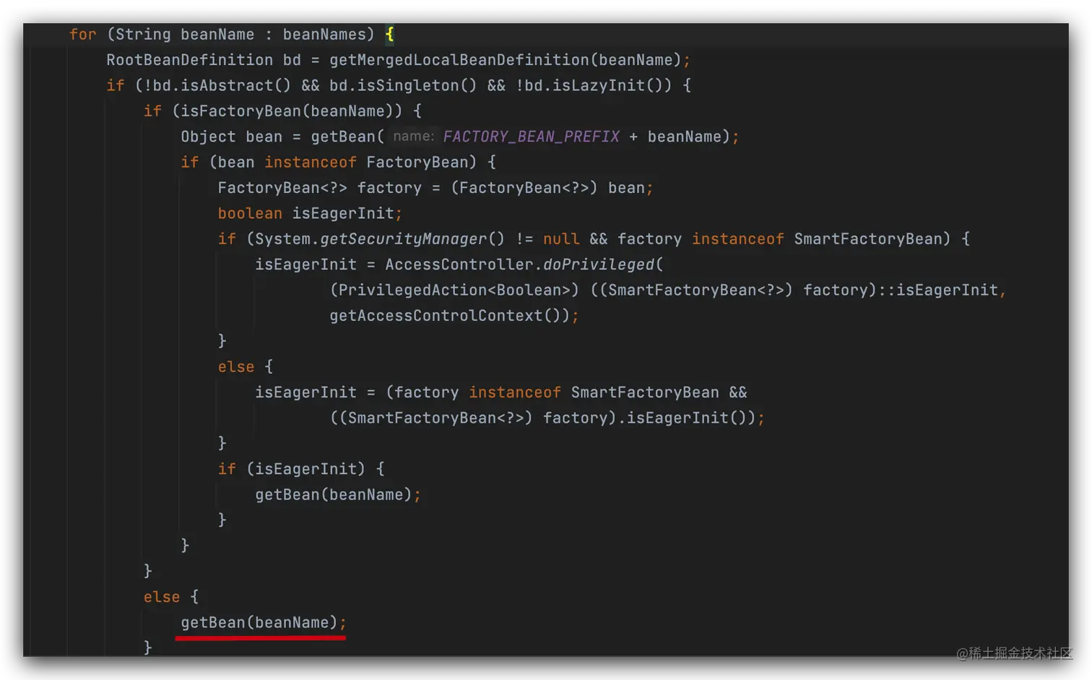This screenshot has height=680, width=1092.
Task: Click the 'bean instanceof FactoryBean' condition
Action: pos(343,163)
